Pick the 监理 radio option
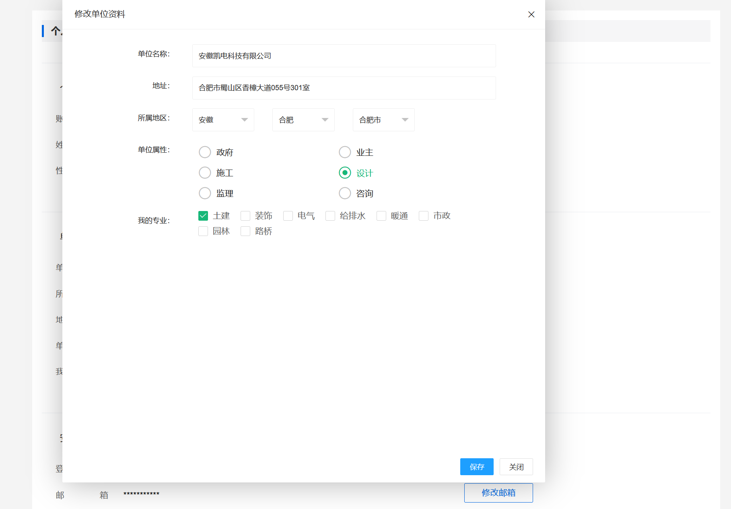The height and width of the screenshot is (509, 731). pyautogui.click(x=205, y=193)
